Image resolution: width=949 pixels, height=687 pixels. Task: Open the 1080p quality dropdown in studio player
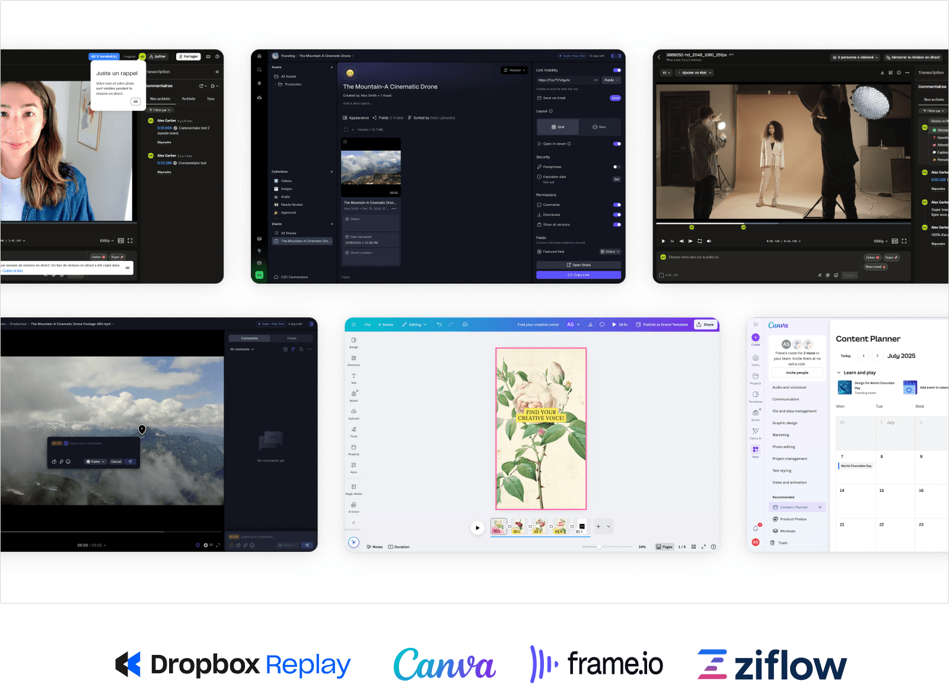pos(881,241)
